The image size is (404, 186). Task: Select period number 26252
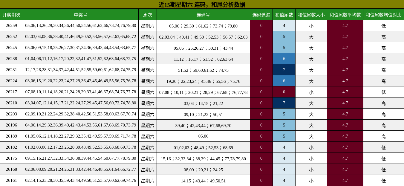(x=11, y=36)
